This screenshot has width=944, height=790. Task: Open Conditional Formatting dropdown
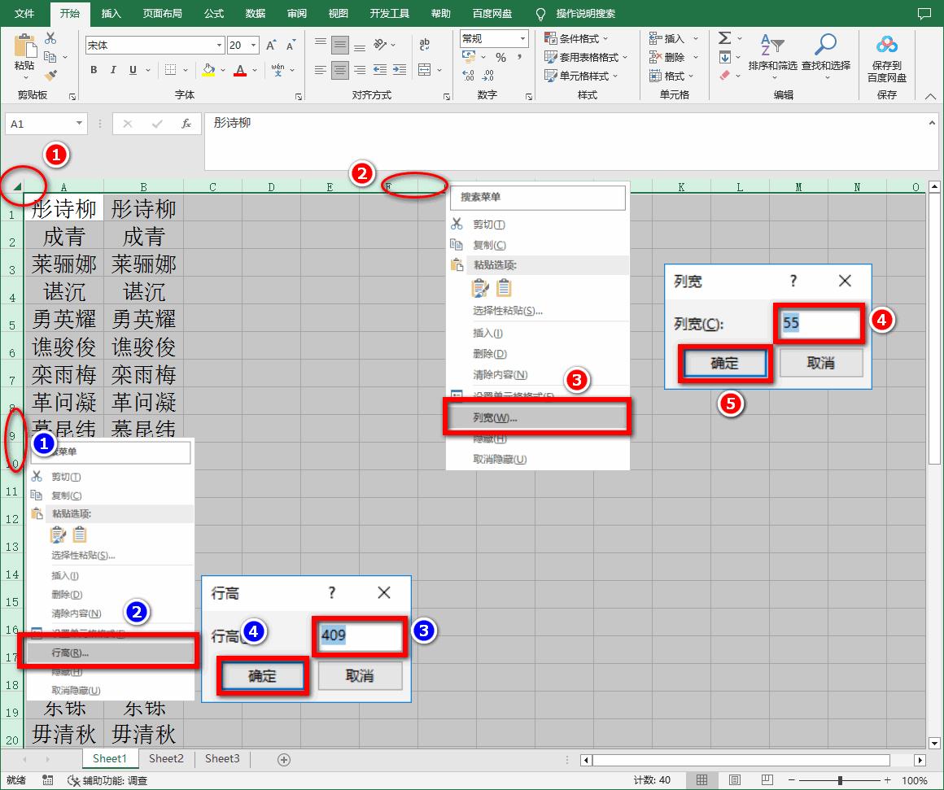576,38
